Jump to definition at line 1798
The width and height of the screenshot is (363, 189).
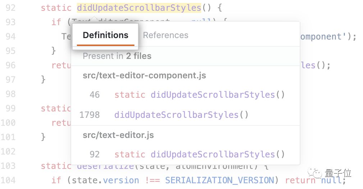pyautogui.click(x=181, y=115)
